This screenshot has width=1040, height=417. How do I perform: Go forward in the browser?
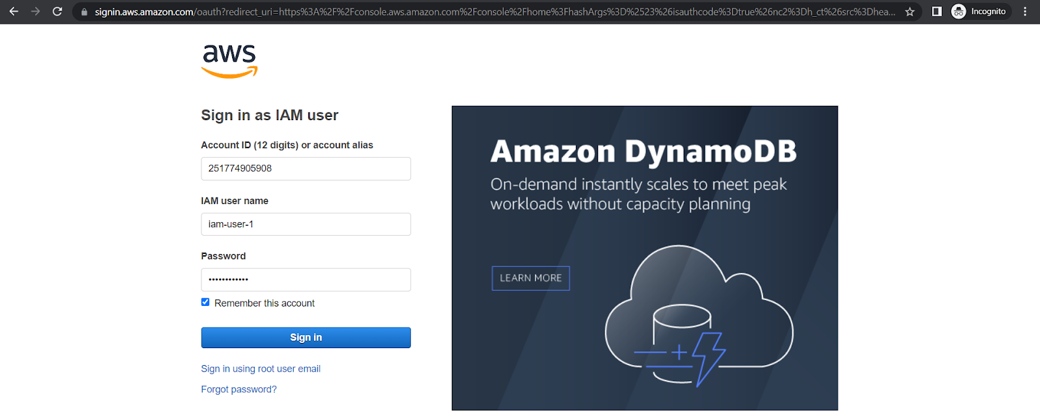click(x=36, y=12)
